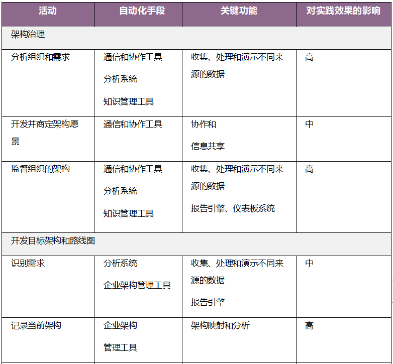Select the "架构治理" section row
393x364 pixels.
point(28,35)
